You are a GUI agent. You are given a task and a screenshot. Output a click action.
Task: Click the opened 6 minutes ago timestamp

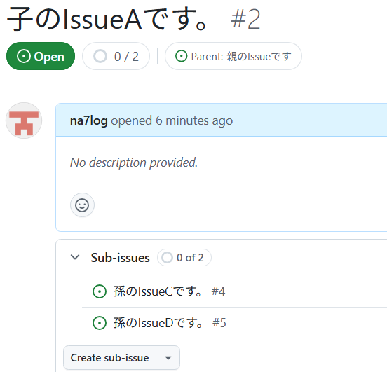click(x=172, y=120)
